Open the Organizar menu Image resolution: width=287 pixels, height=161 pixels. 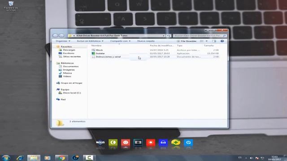click(63, 41)
